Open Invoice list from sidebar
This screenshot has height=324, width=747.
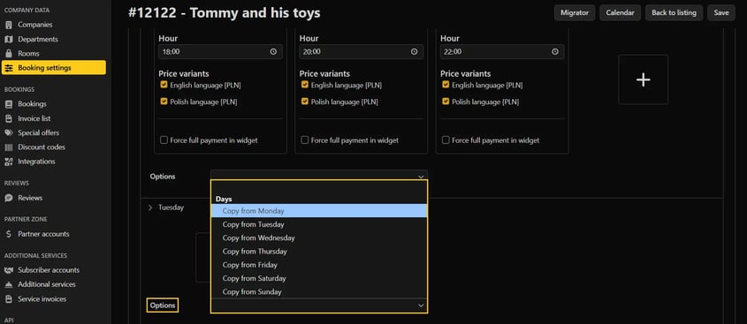(x=34, y=118)
